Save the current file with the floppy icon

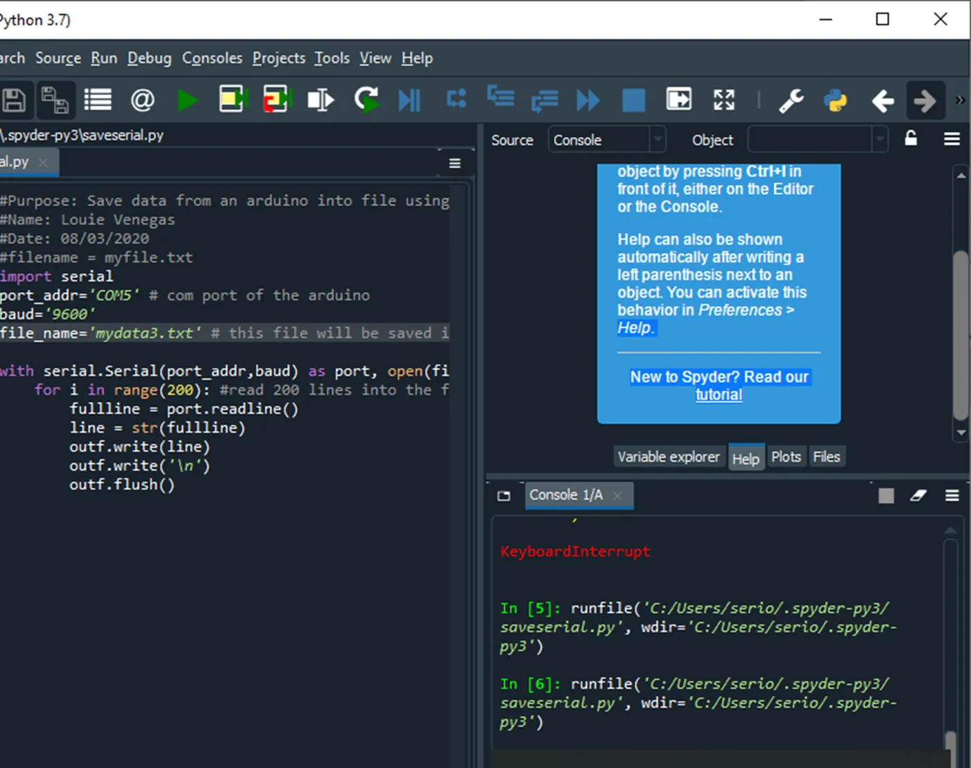coord(12,101)
